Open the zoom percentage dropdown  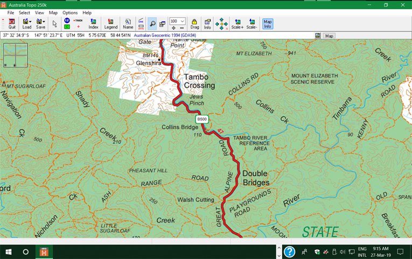tap(183, 21)
